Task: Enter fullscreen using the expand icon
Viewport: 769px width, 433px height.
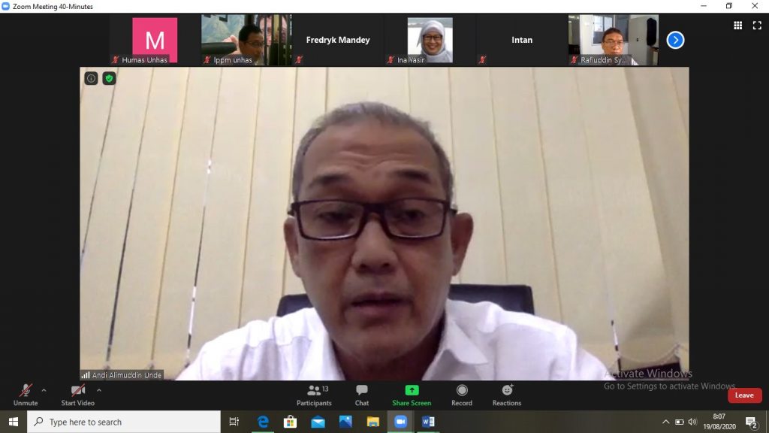Action: tap(758, 26)
